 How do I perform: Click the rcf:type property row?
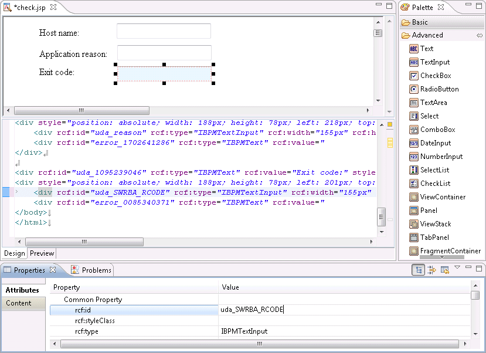pyautogui.click(x=260, y=331)
